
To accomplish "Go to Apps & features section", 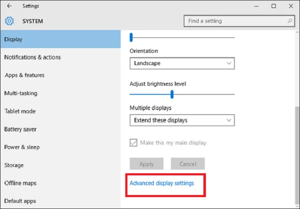I will pyautogui.click(x=25, y=75).
